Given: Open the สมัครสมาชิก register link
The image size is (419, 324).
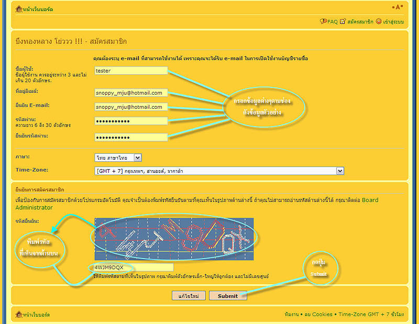Looking at the screenshot, I should click(360, 21).
